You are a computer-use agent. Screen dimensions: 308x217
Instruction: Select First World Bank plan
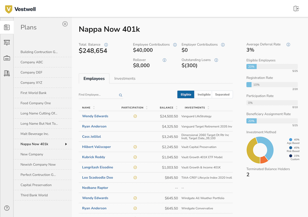43,93
